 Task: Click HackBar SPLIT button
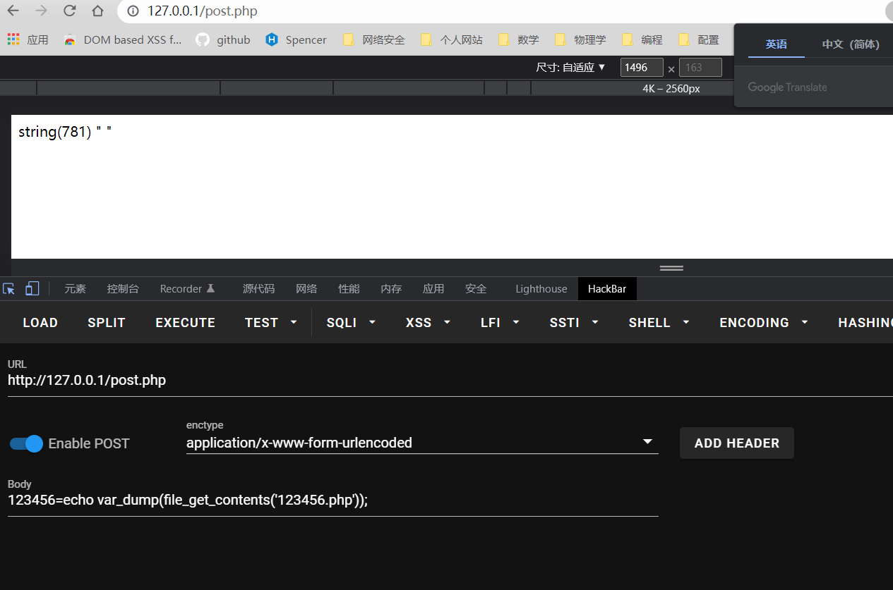tap(107, 322)
